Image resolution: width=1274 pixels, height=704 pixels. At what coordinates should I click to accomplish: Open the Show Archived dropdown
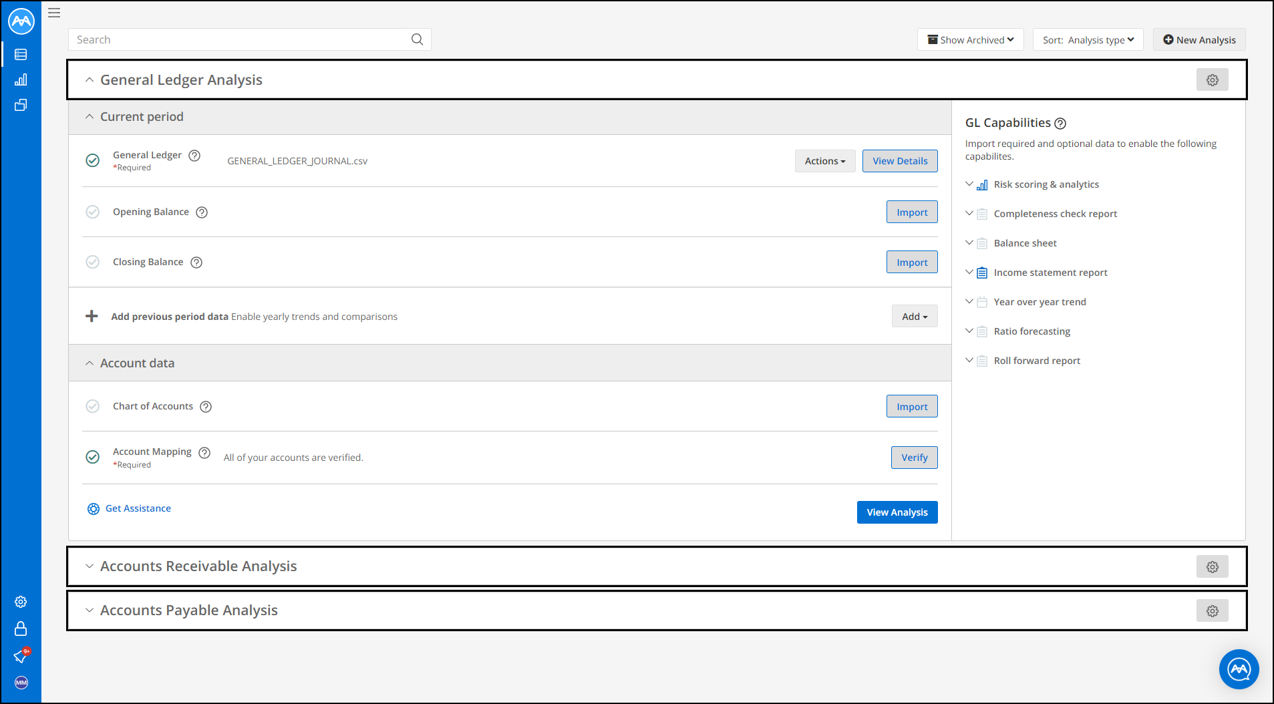tap(970, 39)
